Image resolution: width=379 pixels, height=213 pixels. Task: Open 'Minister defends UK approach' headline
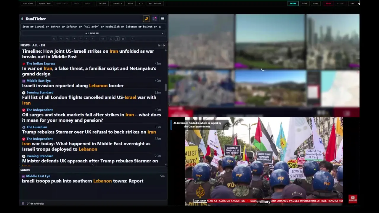(90, 161)
